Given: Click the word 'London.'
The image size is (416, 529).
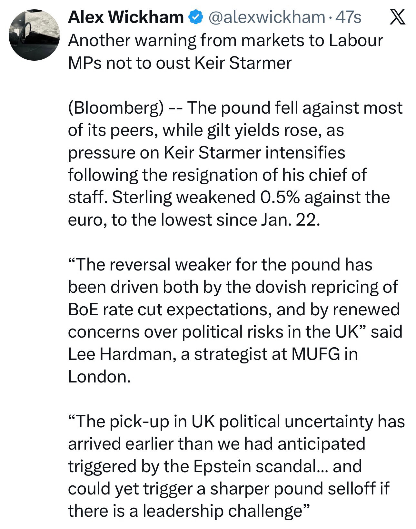Looking at the screenshot, I should [x=99, y=377].
